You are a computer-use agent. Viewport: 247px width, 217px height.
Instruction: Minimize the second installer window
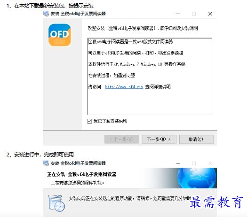(178, 163)
